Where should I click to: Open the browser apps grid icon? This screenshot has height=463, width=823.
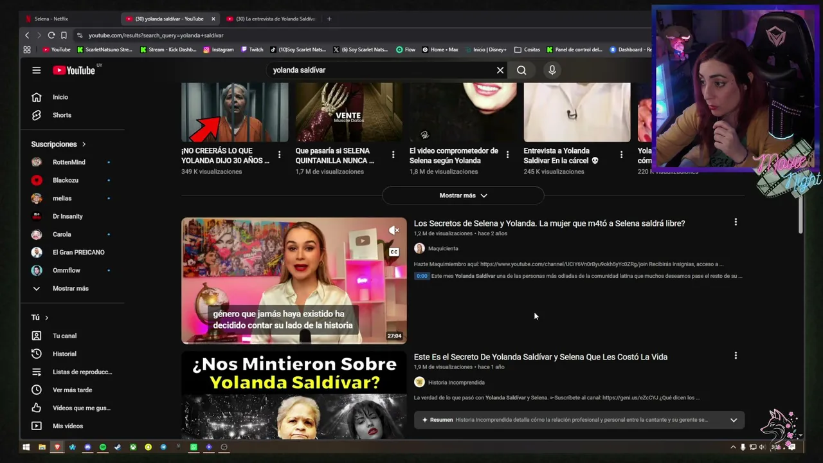click(27, 50)
